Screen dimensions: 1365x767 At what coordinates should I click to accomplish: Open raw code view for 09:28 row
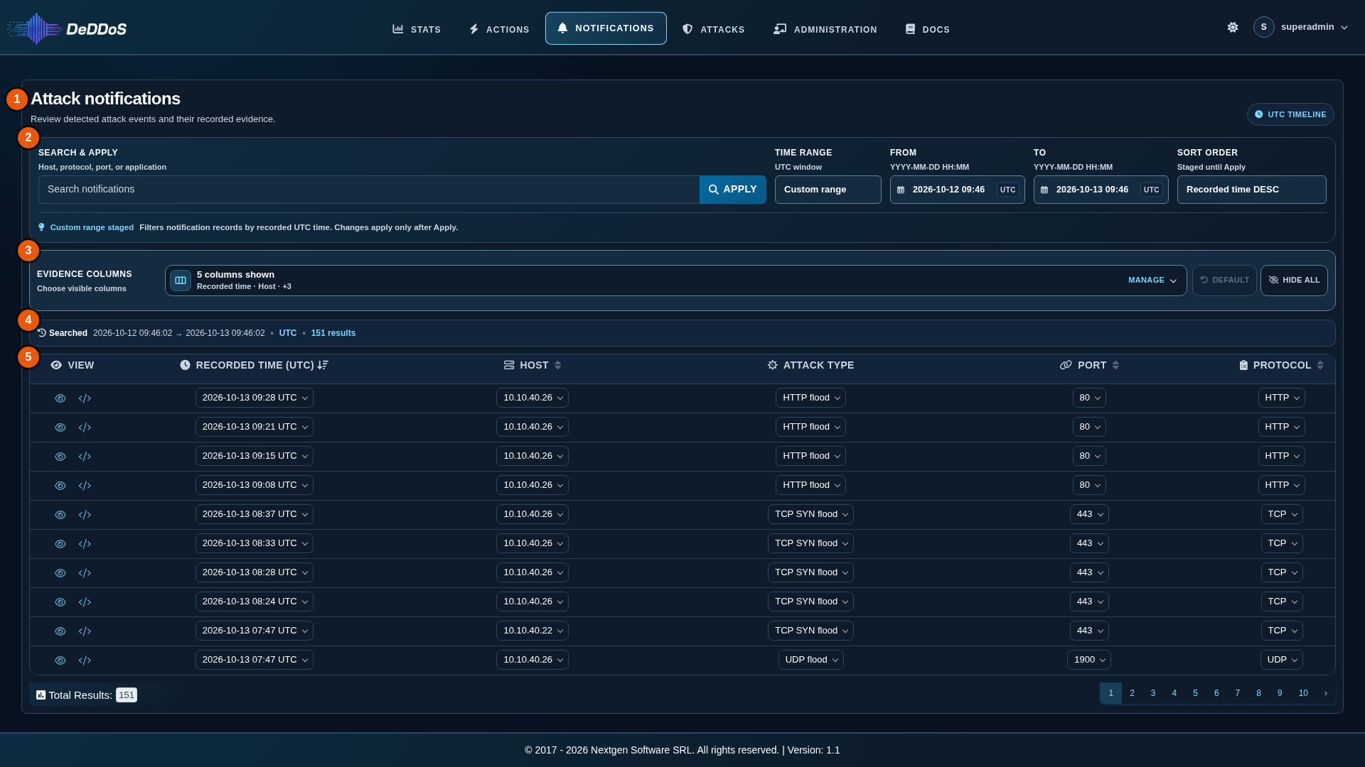85,398
